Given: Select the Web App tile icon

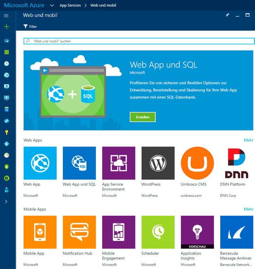Looking at the screenshot, I should [40, 163].
